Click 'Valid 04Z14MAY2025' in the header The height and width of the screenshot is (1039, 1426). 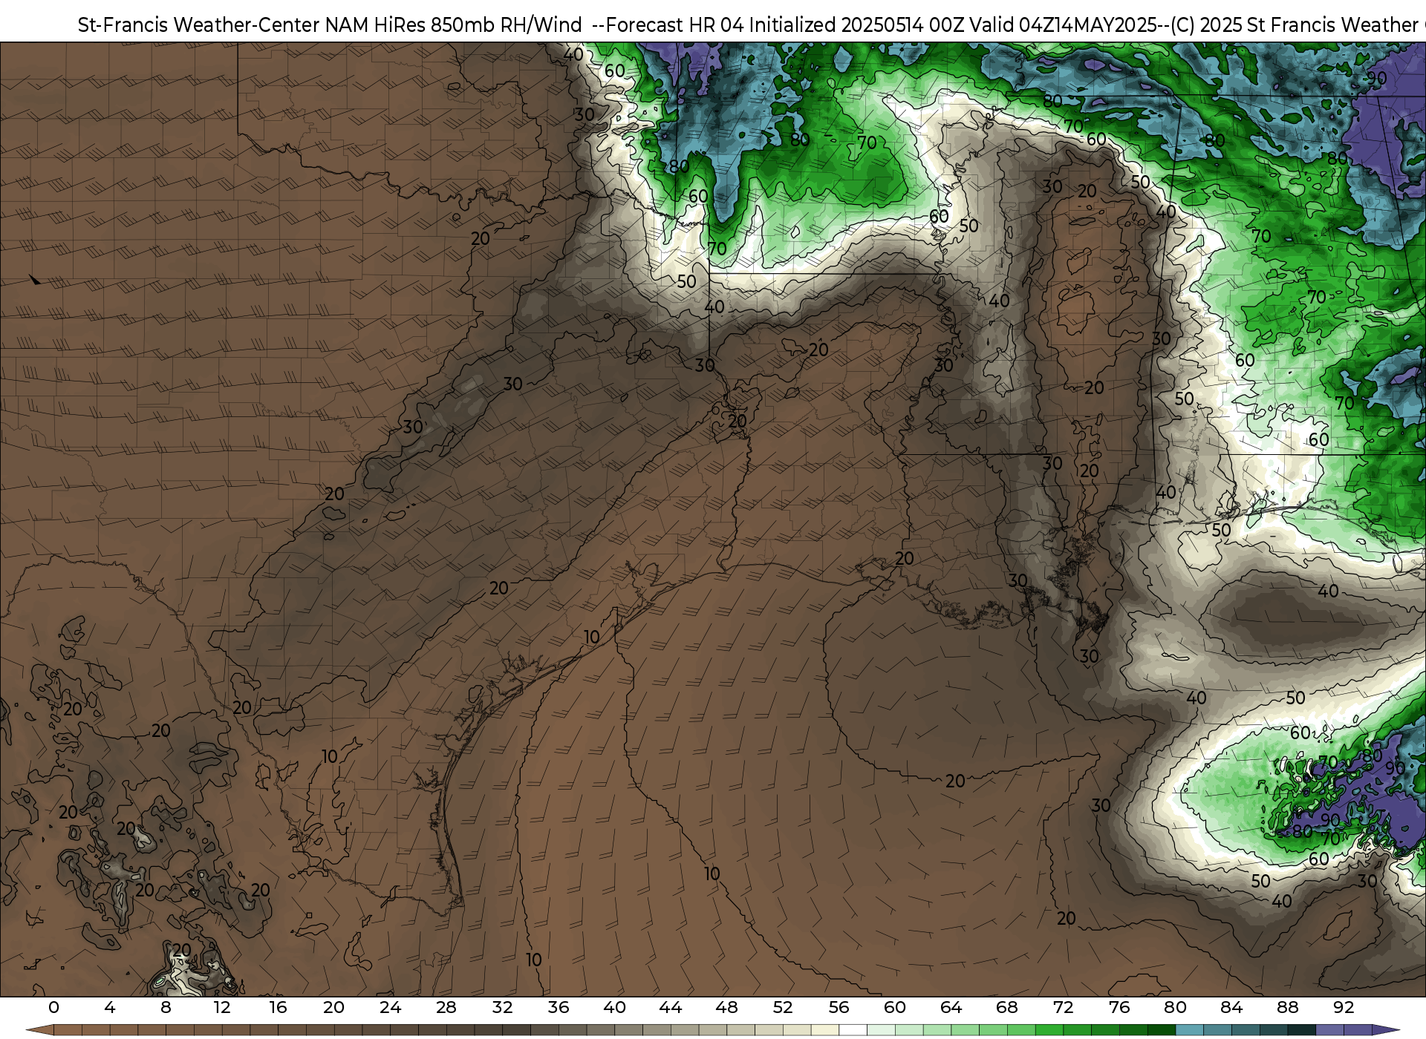(x=1062, y=25)
